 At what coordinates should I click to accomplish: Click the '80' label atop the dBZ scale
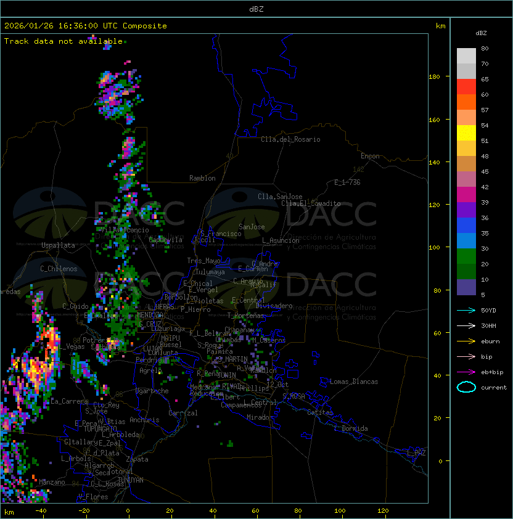coord(485,48)
